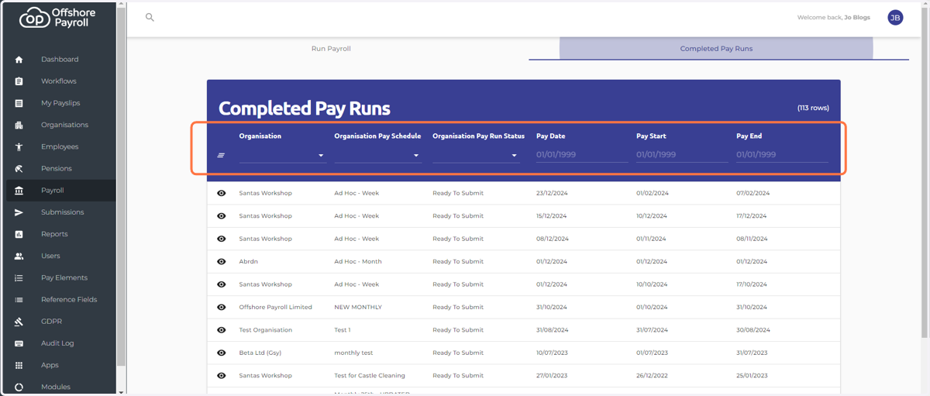Go to Employees in the sidebar
The height and width of the screenshot is (396, 930).
pos(60,146)
